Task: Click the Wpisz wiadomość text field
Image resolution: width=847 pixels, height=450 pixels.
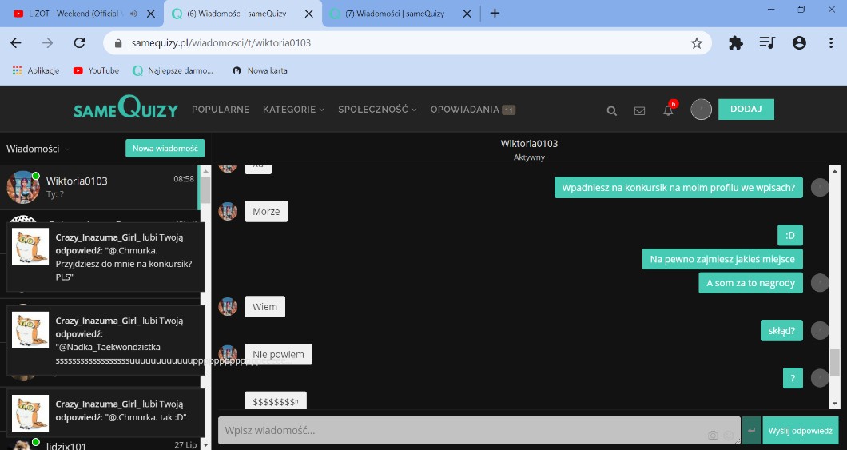Action: [463, 431]
